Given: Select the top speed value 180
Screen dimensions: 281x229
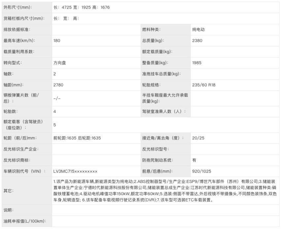Looking at the screenshot, I should [57, 40].
